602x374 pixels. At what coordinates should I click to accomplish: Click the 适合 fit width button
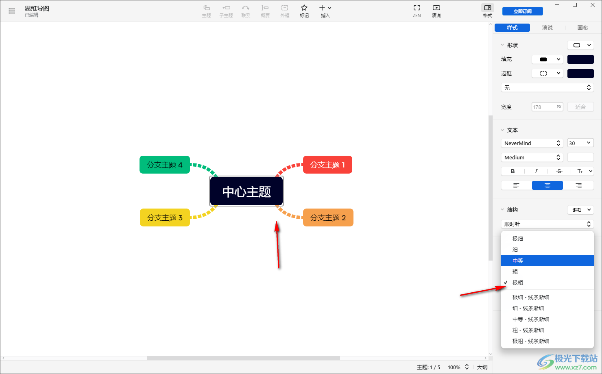(580, 107)
